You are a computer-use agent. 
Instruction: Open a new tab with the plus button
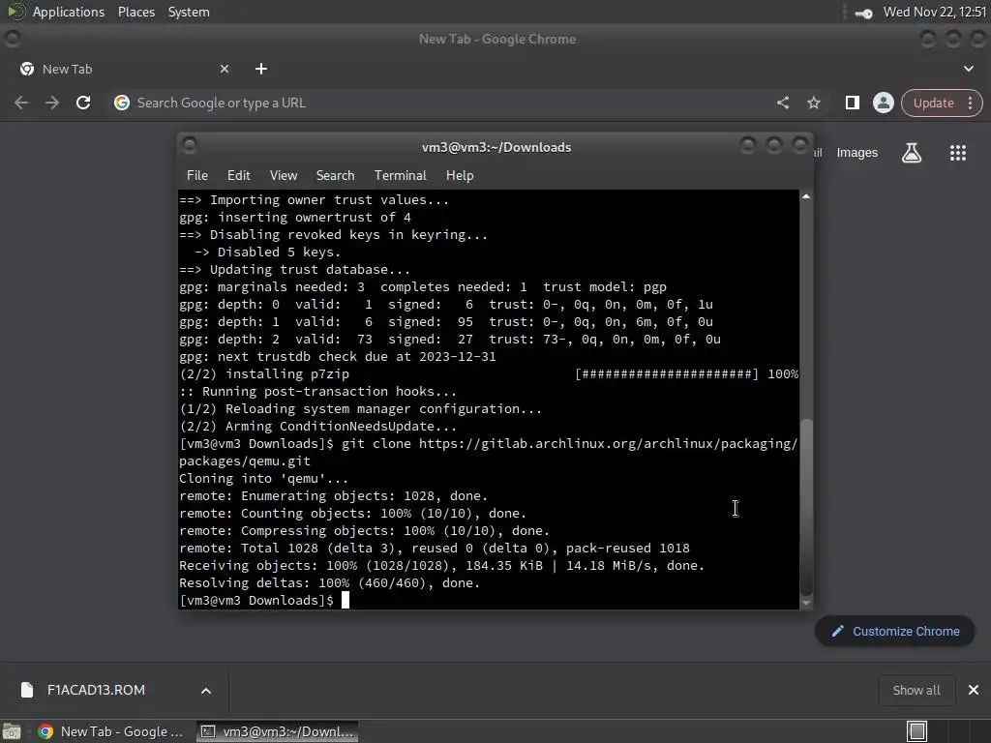[261, 69]
